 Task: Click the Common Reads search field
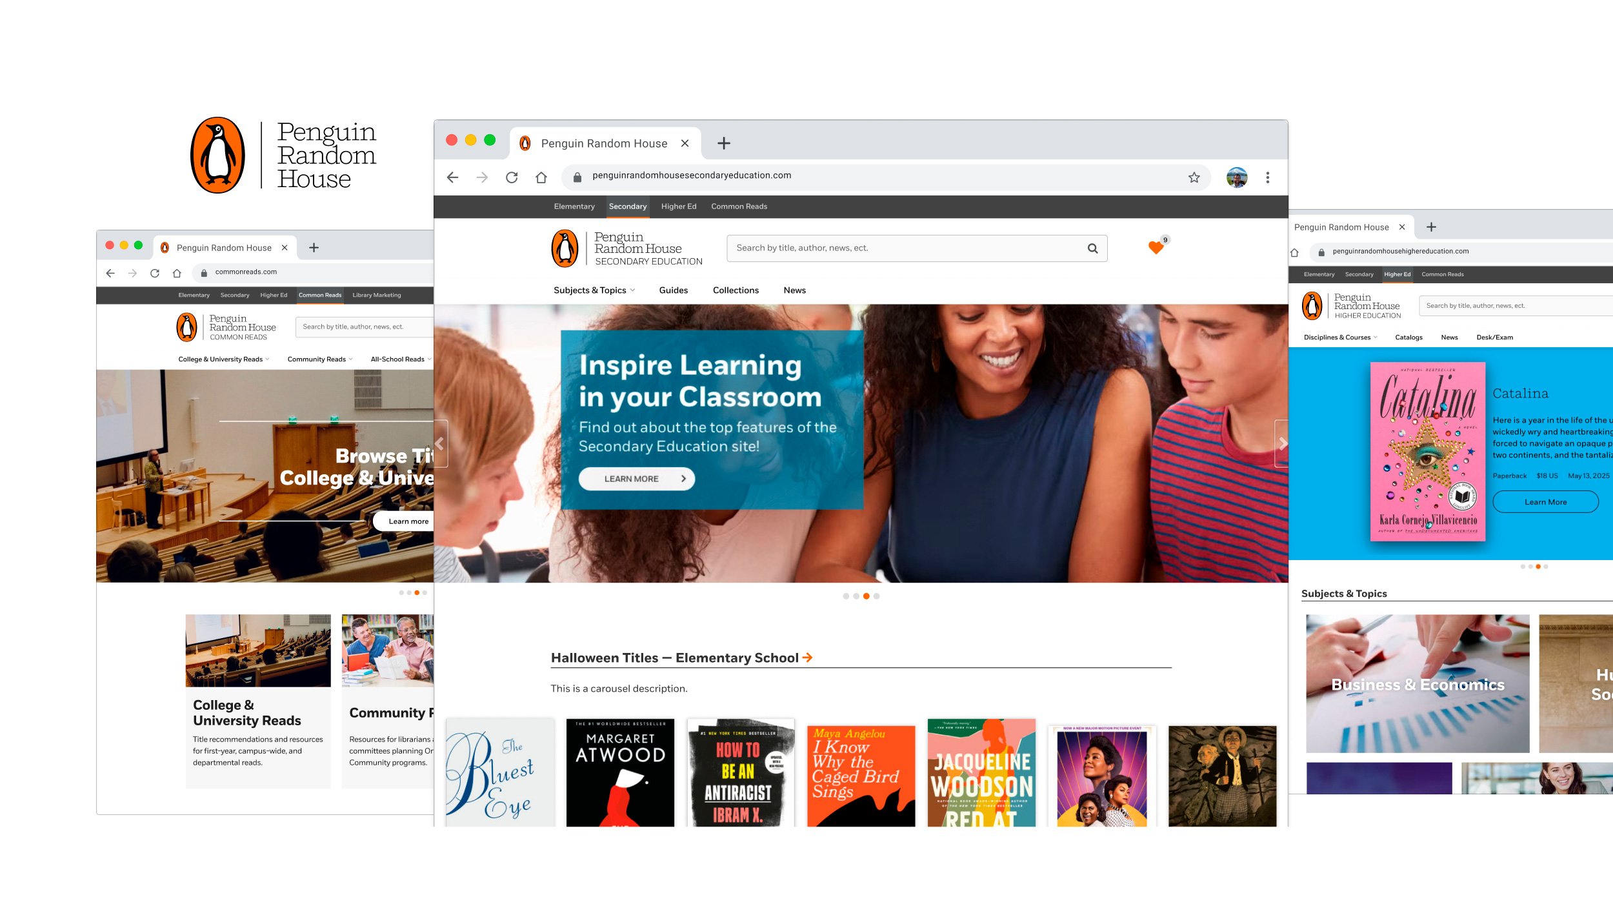[365, 327]
